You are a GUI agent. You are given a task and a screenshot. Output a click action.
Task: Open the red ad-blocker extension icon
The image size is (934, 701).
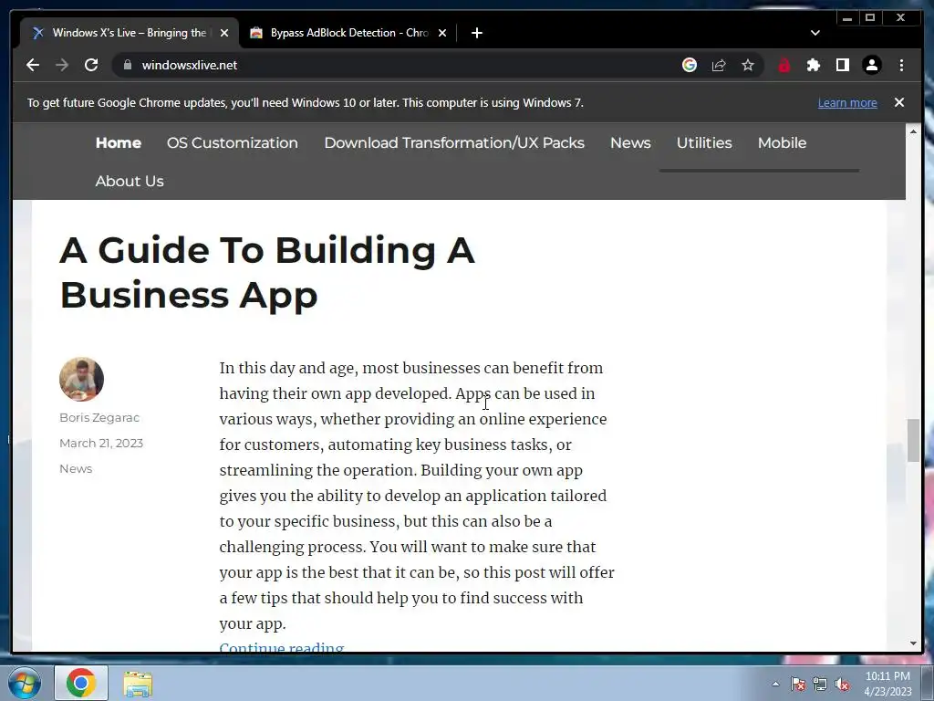pyautogui.click(x=784, y=65)
